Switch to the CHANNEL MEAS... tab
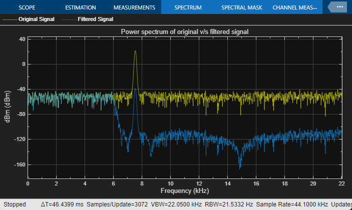Screen dimensions: 352x210 pos(295,7)
